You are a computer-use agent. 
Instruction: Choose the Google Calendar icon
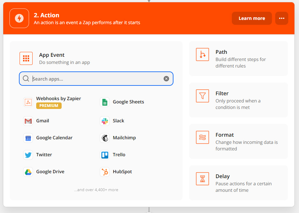point(28,138)
